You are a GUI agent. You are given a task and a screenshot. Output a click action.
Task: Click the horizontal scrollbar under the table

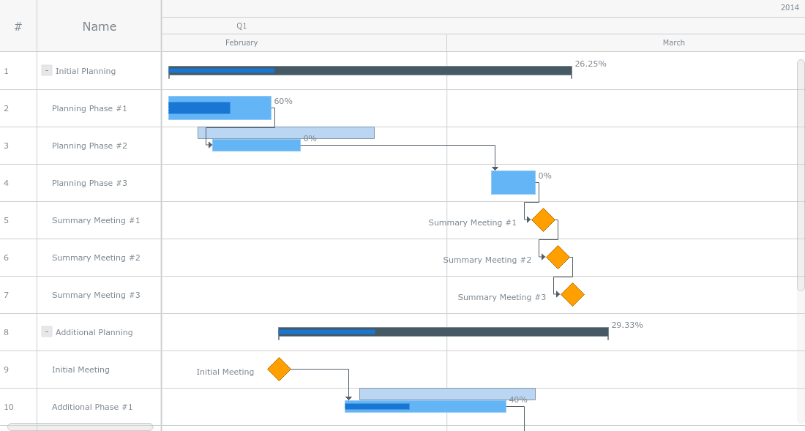[x=80, y=427]
